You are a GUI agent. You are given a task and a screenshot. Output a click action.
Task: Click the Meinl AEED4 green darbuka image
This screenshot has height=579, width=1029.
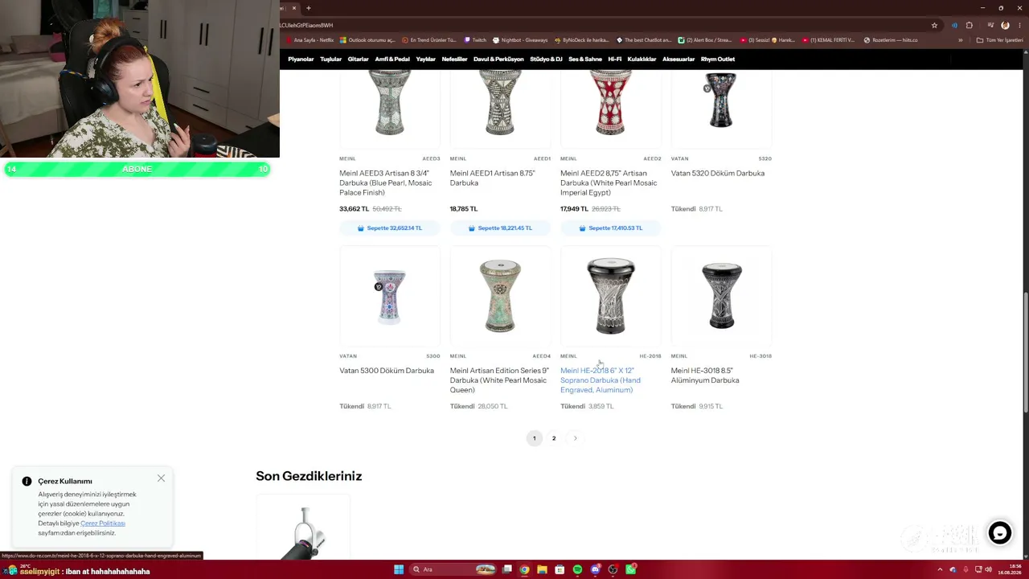click(x=500, y=296)
